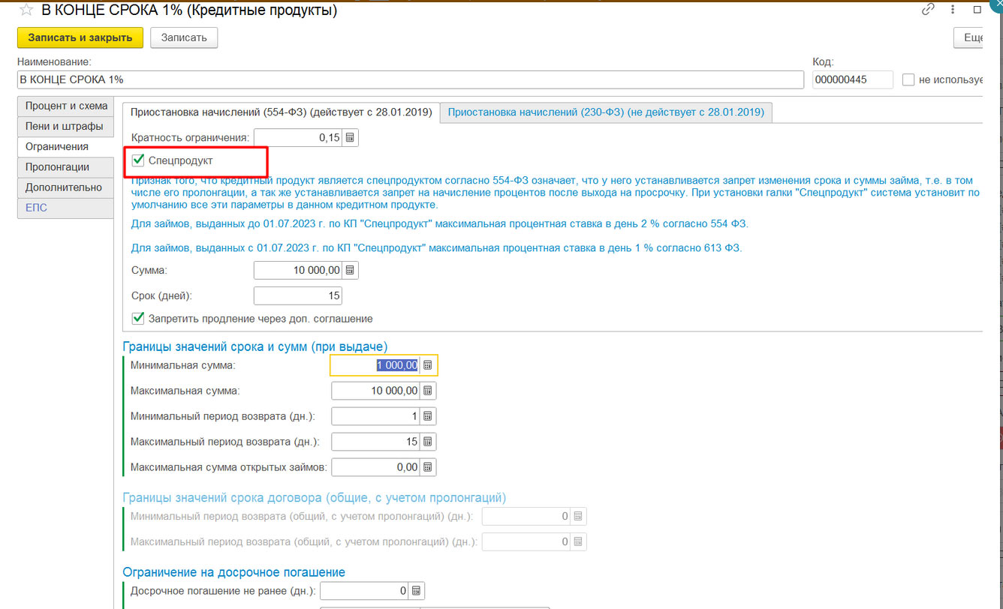Open calculator for Максимальный период возврата (дн.)
The image size is (1003, 609).
[427, 442]
